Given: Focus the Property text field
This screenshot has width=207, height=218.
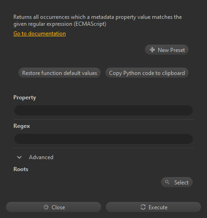Looking at the screenshot, I should click(x=103, y=110).
